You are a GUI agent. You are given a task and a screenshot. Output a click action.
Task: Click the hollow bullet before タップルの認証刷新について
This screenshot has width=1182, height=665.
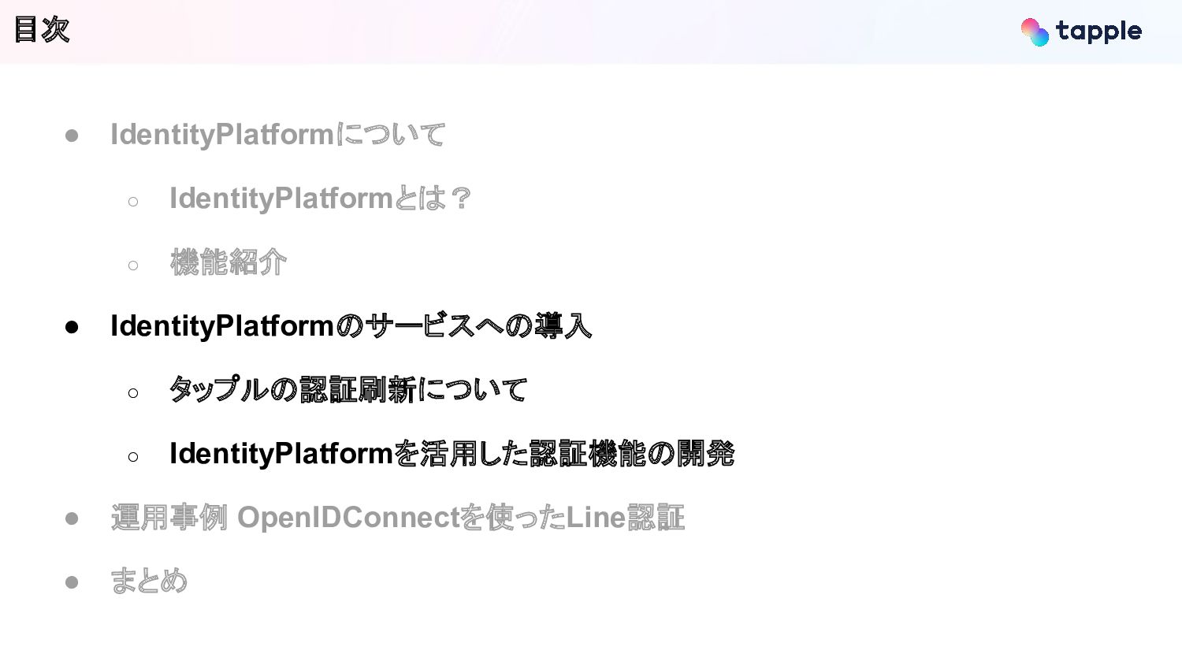(133, 393)
